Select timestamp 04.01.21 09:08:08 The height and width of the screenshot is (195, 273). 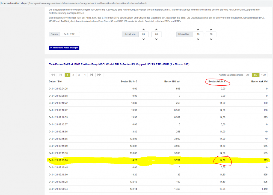tap(58, 96)
